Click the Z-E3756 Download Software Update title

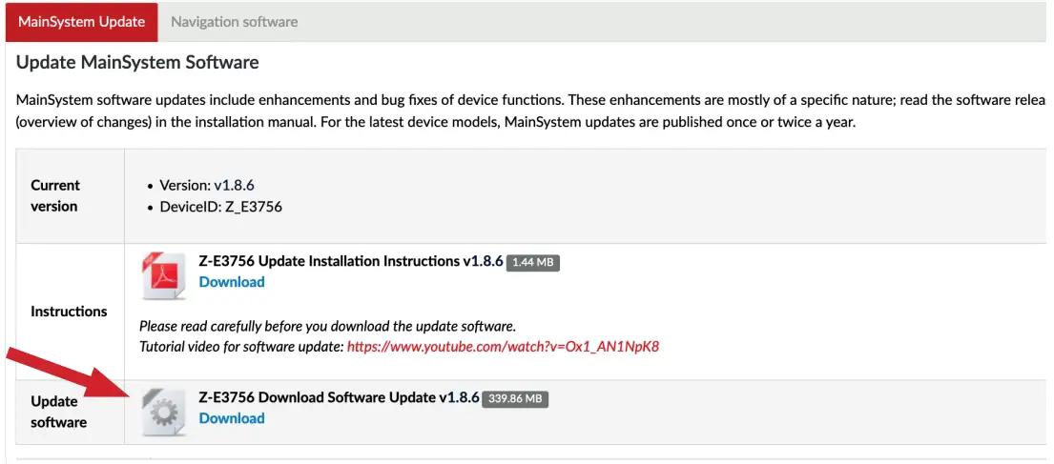[x=339, y=397]
